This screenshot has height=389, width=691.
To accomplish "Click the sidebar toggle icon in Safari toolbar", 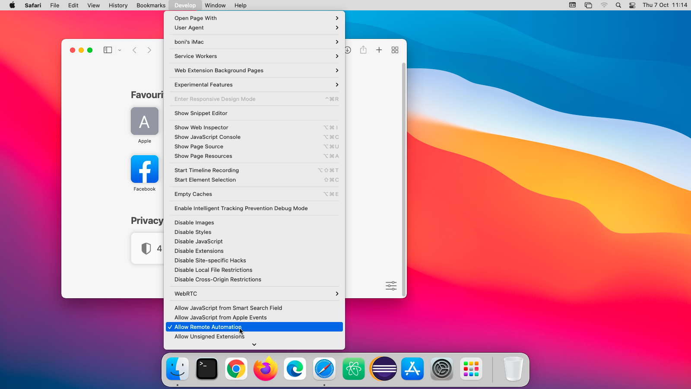I will click(108, 50).
